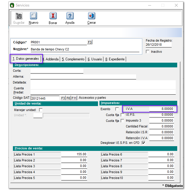Open Ayuda help icon
The height and width of the screenshot is (191, 186).
pyautogui.click(x=70, y=16)
